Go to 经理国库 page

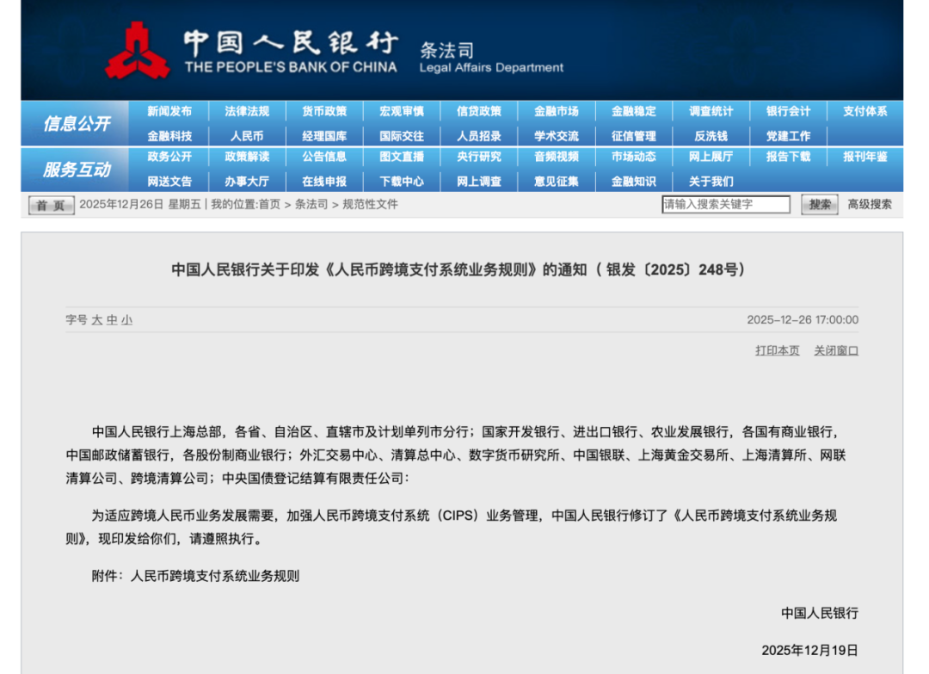324,136
